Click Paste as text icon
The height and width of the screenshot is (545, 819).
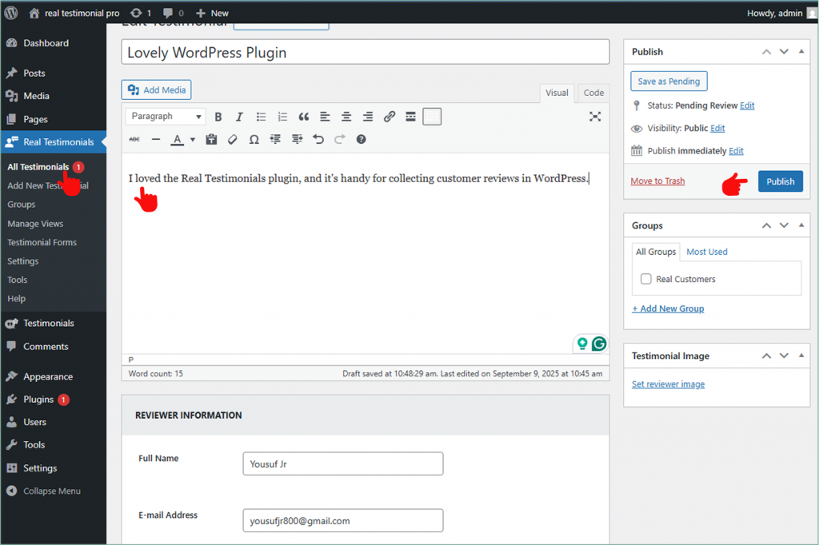(211, 139)
